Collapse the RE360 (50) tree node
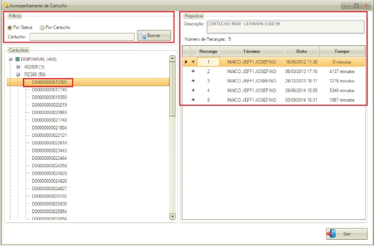 18,74
